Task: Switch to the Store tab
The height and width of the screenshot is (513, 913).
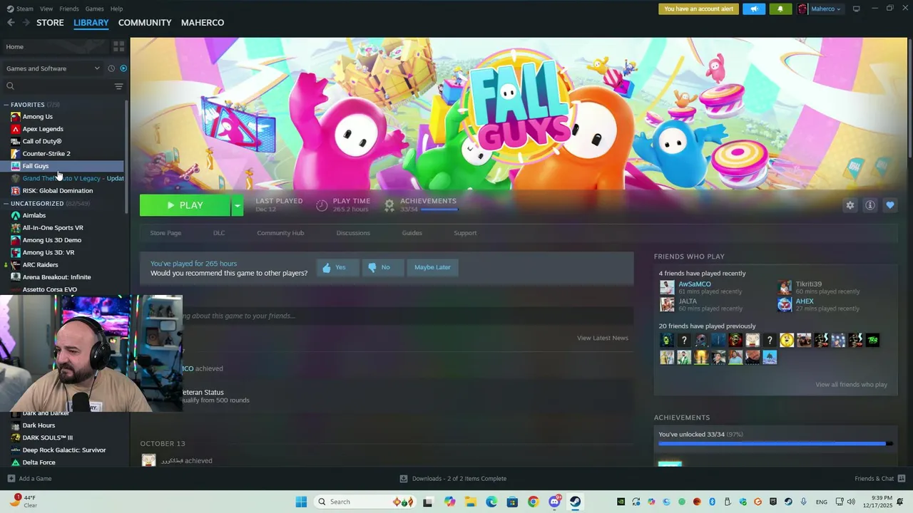Action: click(x=50, y=23)
